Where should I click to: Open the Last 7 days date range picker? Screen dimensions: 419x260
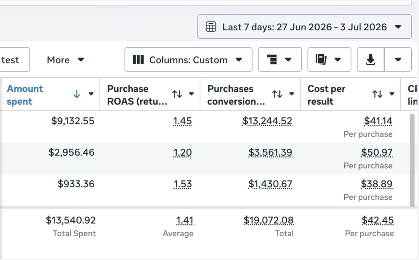point(304,26)
